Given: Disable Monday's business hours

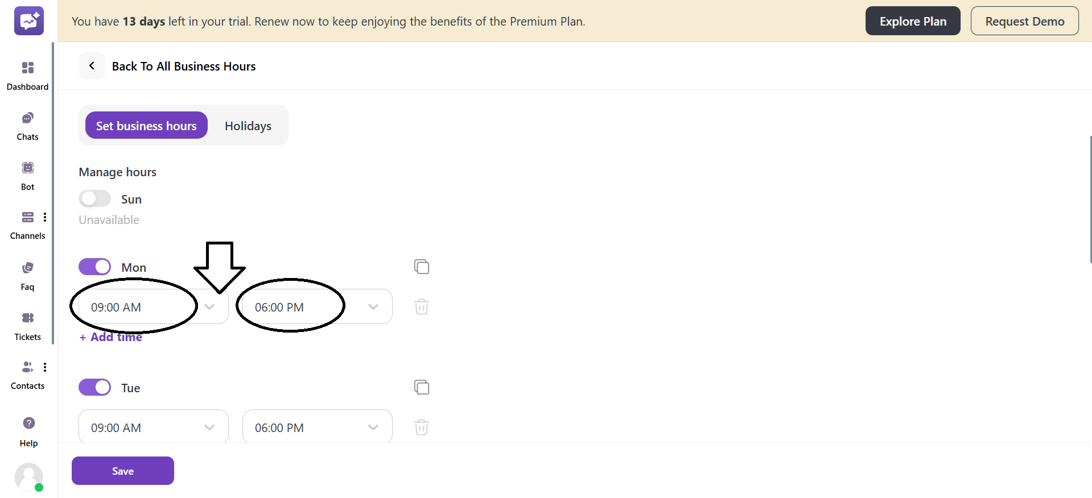Looking at the screenshot, I should [x=94, y=266].
